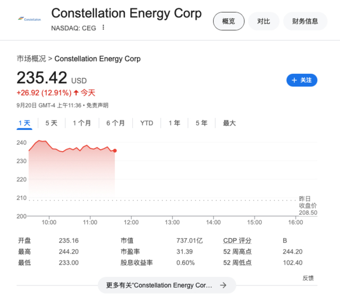Click the 关注 follow button

tap(302, 80)
